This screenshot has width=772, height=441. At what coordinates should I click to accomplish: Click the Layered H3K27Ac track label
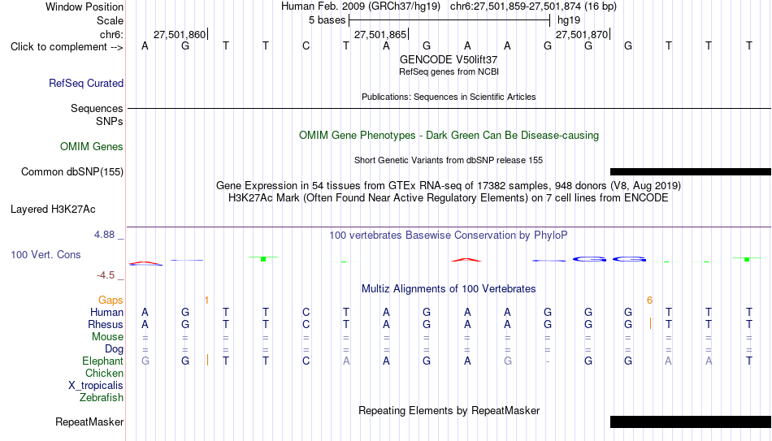pyautogui.click(x=53, y=210)
